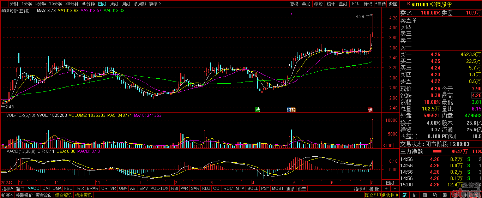Click the green 跌 marker on chart
The width and height of the screenshot is (482, 198).
tap(258, 110)
